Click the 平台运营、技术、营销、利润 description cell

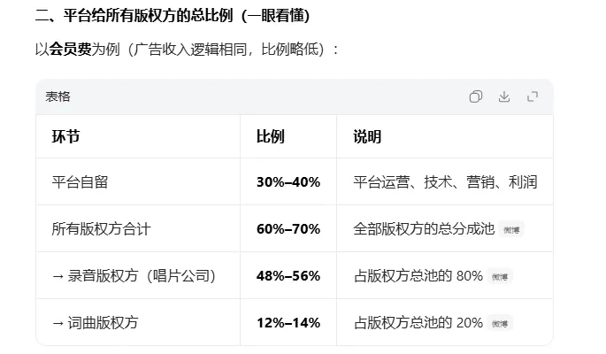pyautogui.click(x=445, y=182)
